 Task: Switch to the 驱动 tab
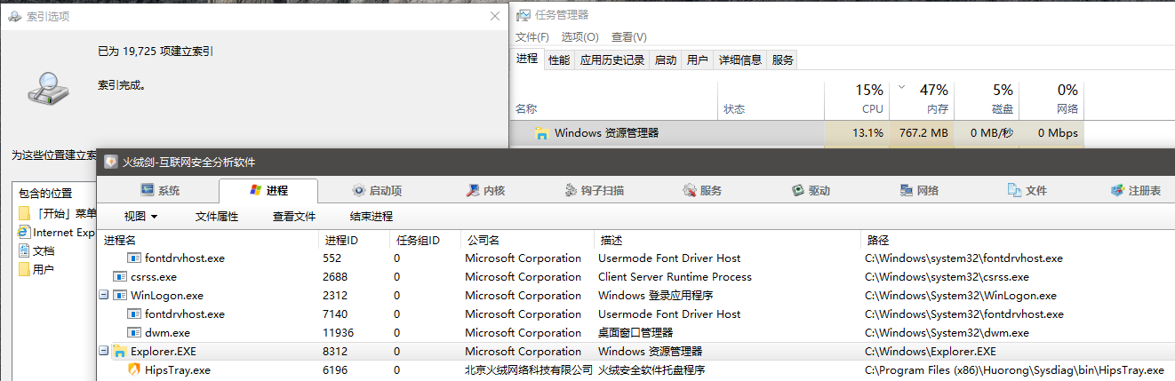(811, 191)
